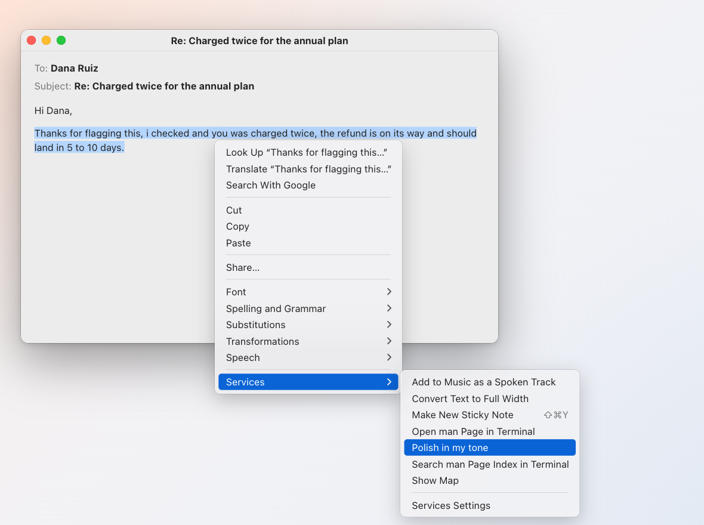This screenshot has height=525, width=704.
Task: Open the Transformations submenu
Action: click(x=308, y=341)
